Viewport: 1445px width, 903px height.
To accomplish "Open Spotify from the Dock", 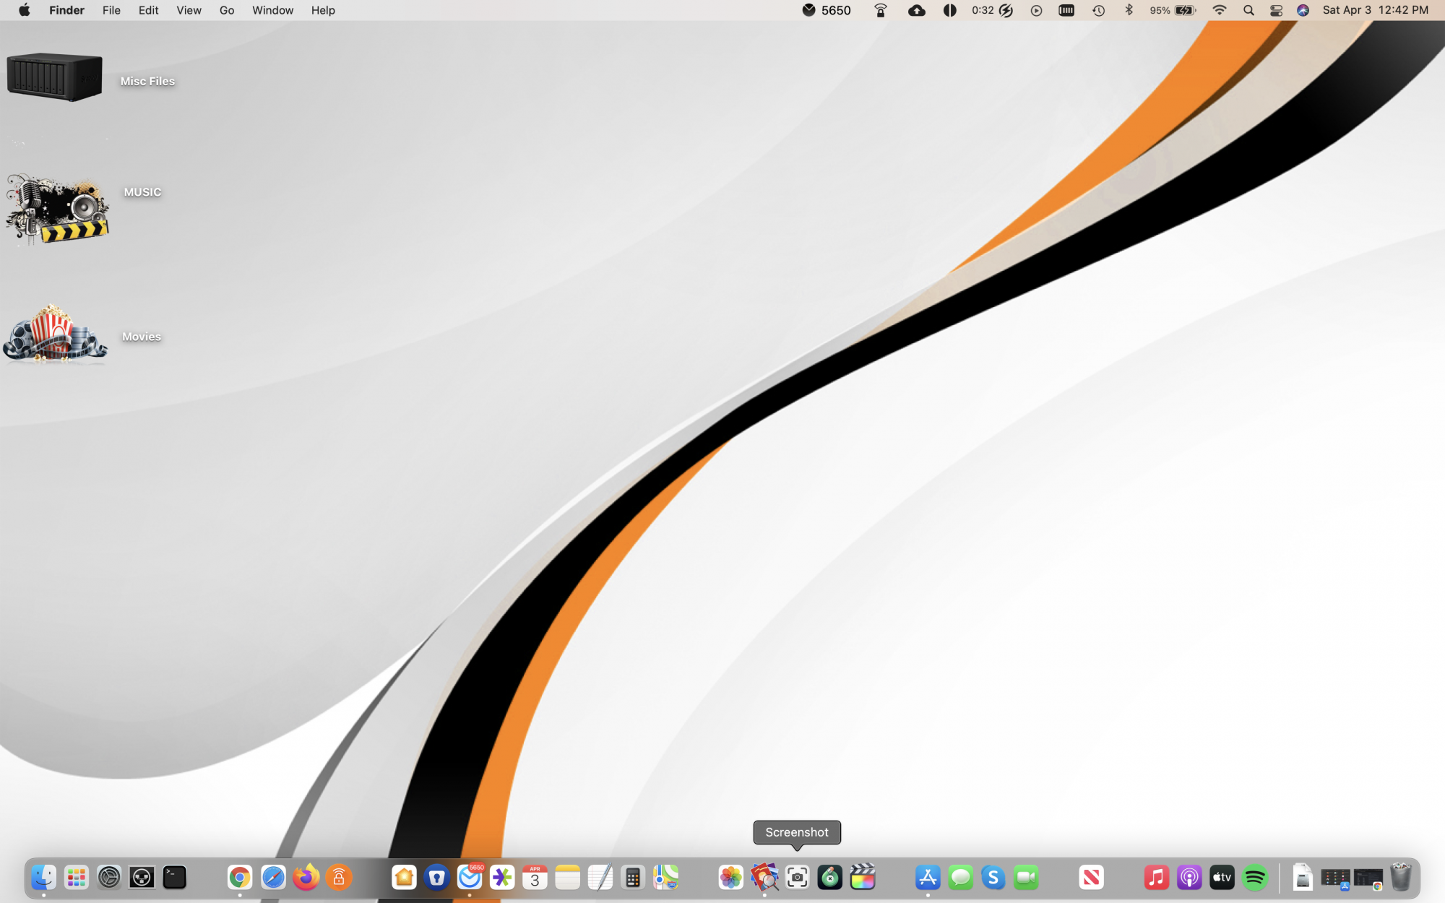I will (x=1255, y=878).
